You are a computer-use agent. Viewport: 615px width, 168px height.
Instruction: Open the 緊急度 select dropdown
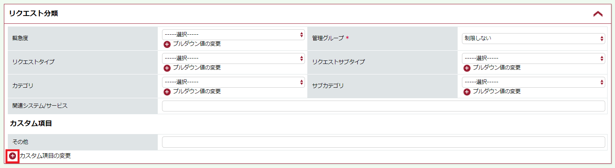pyautogui.click(x=234, y=35)
